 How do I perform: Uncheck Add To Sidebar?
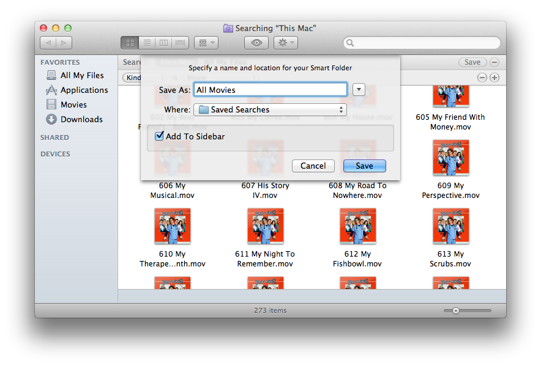pos(159,136)
